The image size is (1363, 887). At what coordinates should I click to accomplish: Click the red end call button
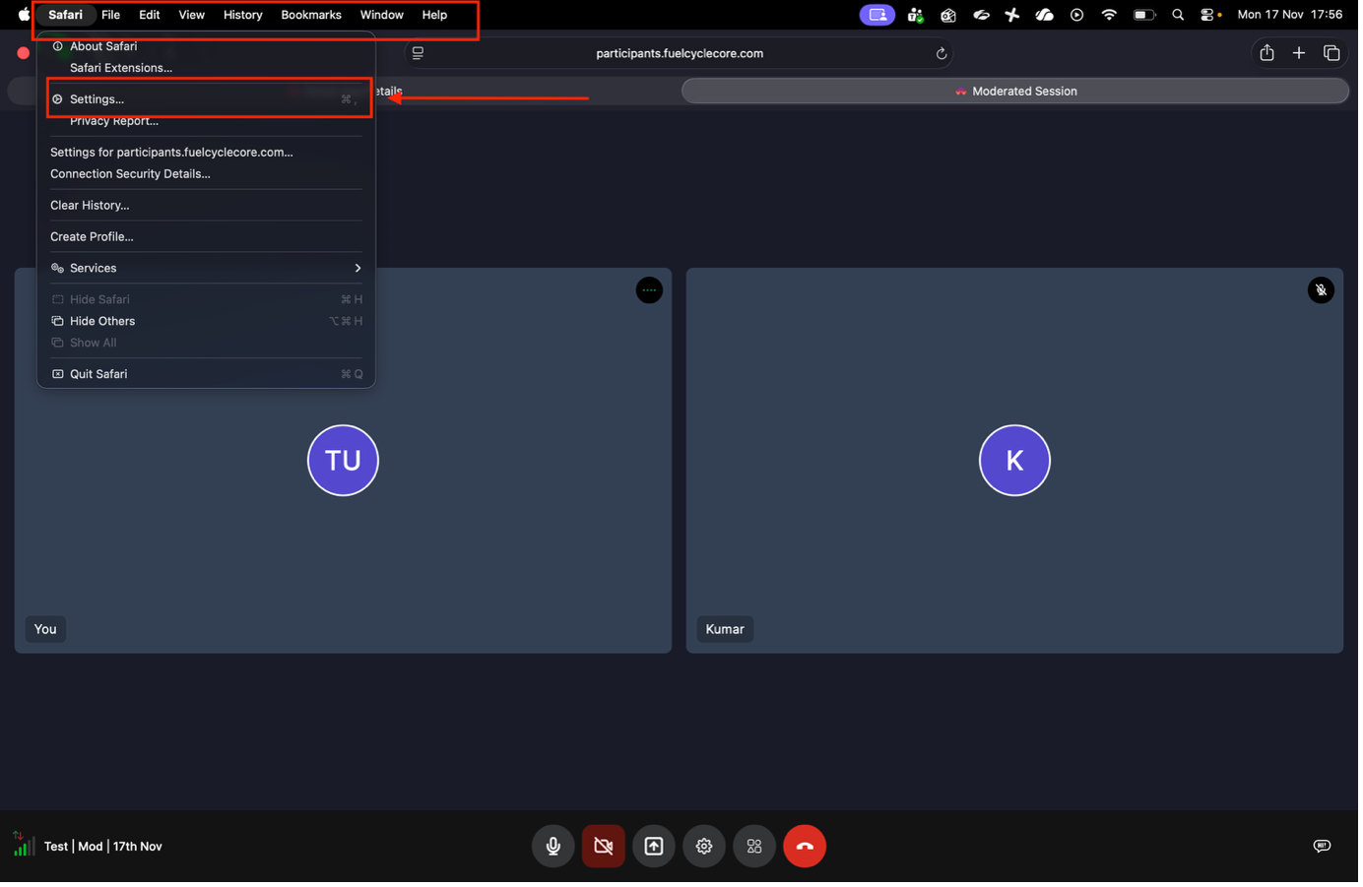pos(804,846)
